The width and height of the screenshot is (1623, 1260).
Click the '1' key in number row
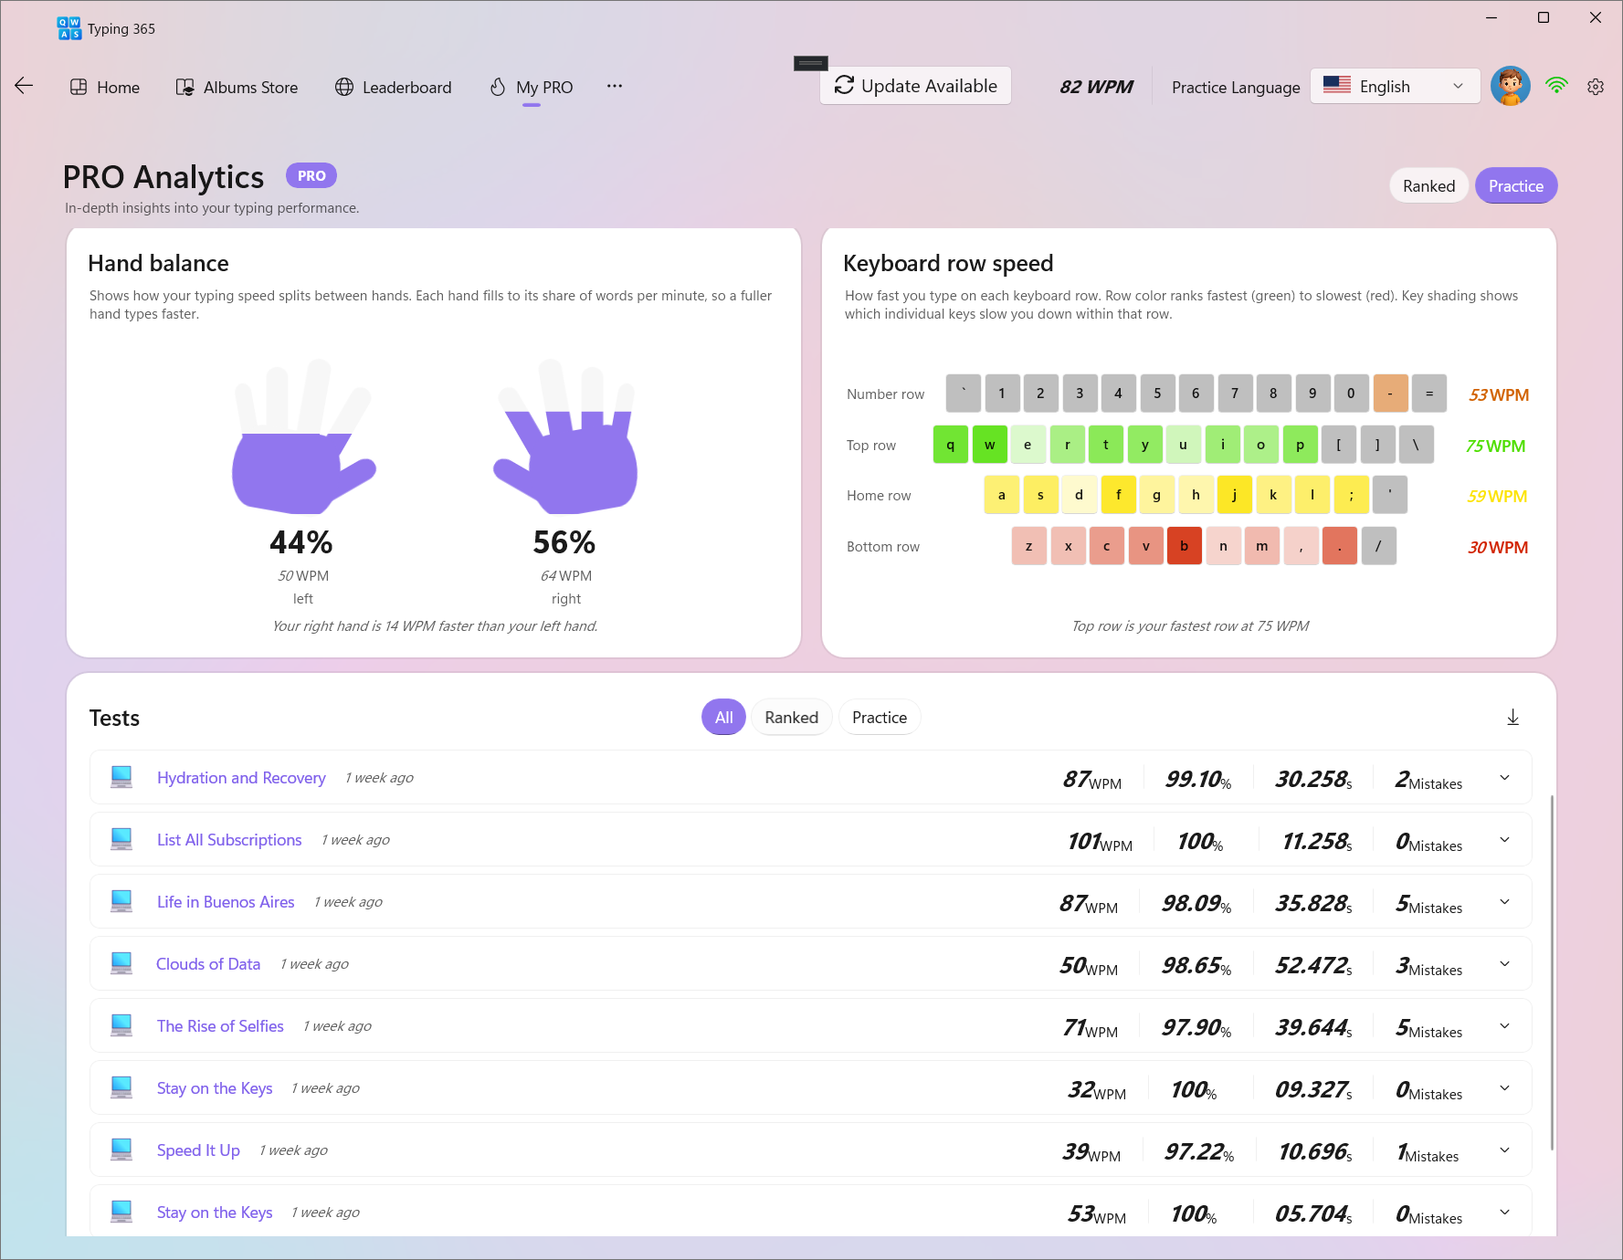pos(1002,394)
